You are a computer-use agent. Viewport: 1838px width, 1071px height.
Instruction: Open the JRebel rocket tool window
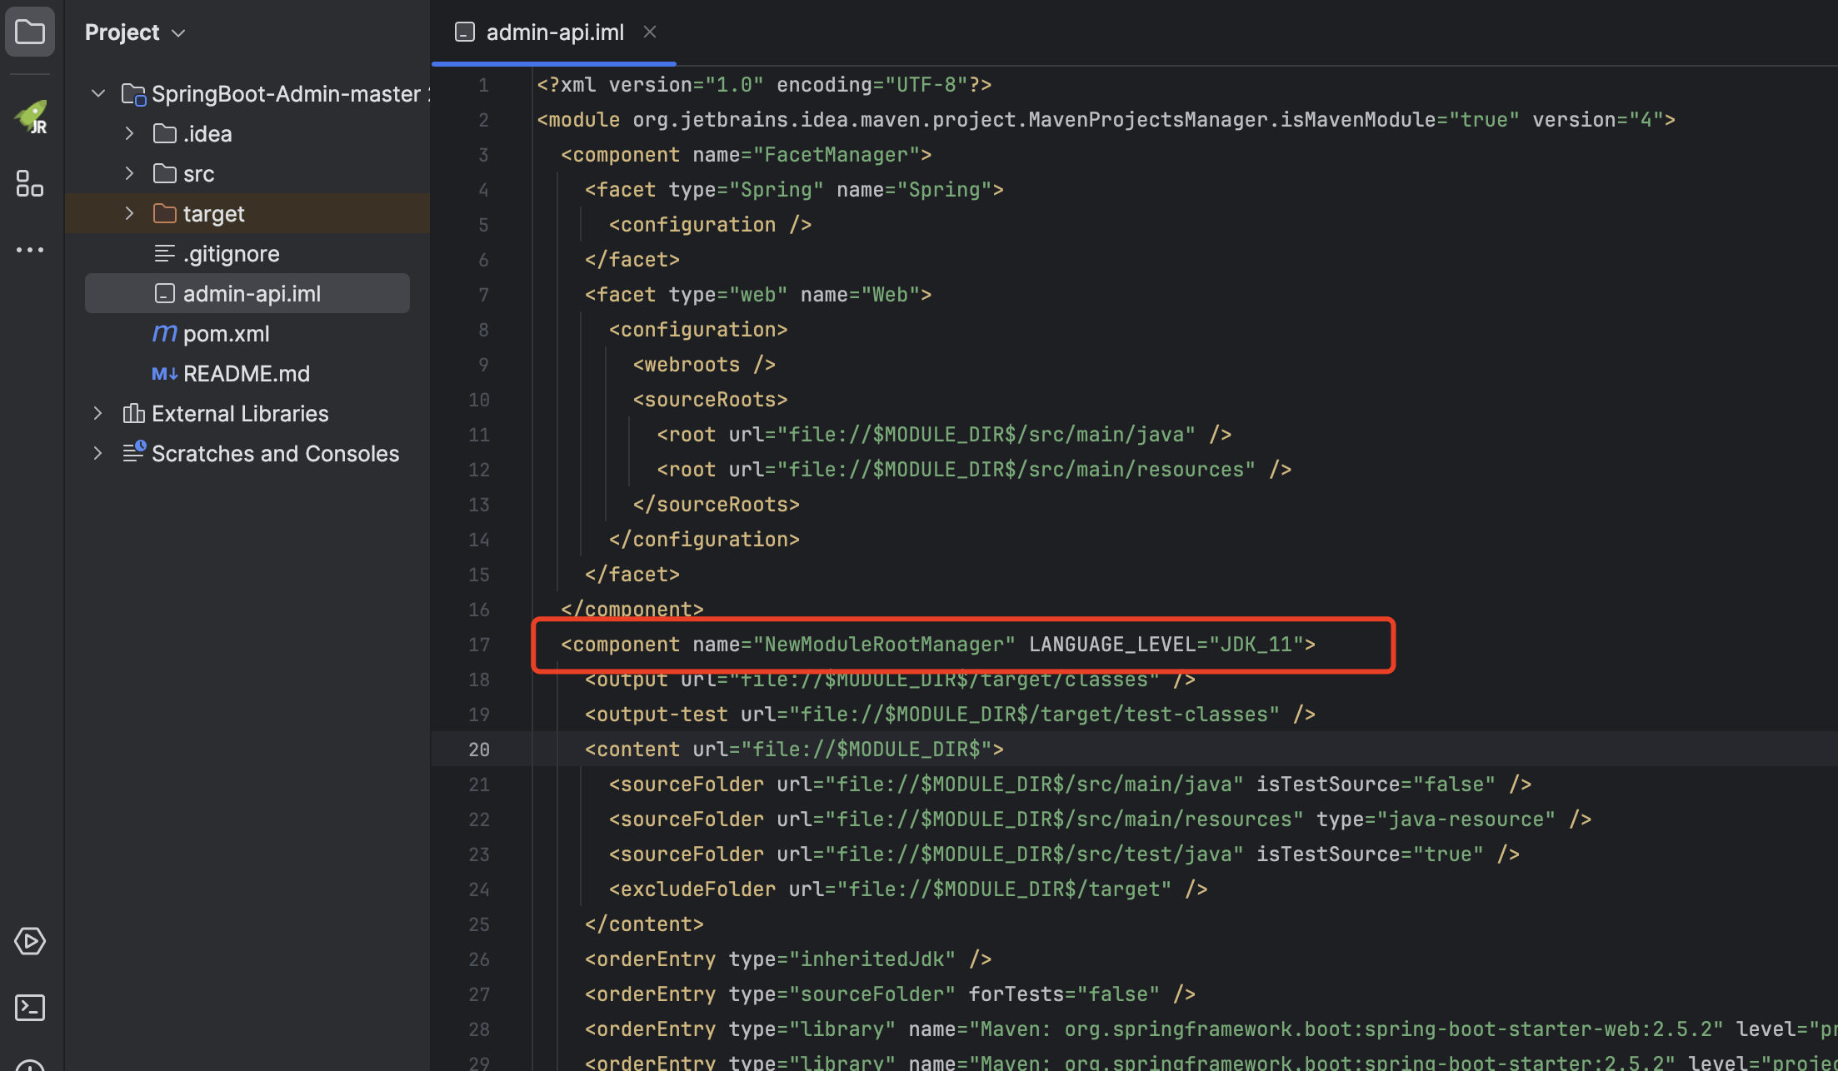pyautogui.click(x=31, y=117)
